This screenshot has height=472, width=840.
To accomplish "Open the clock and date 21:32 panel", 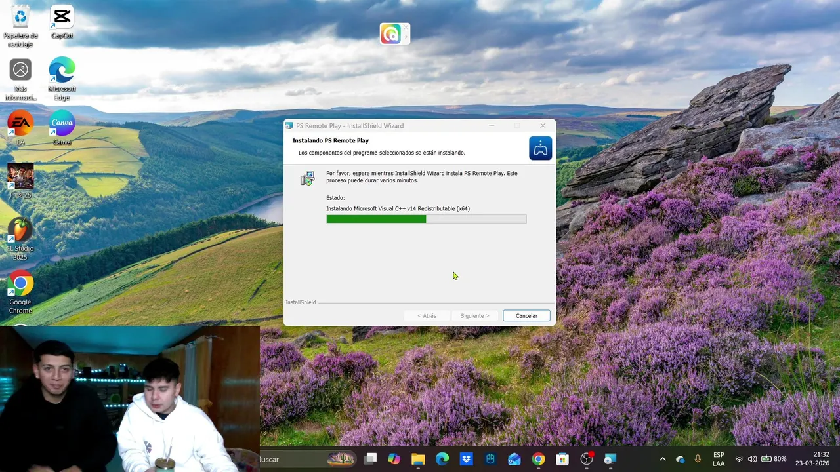I will [x=812, y=459].
